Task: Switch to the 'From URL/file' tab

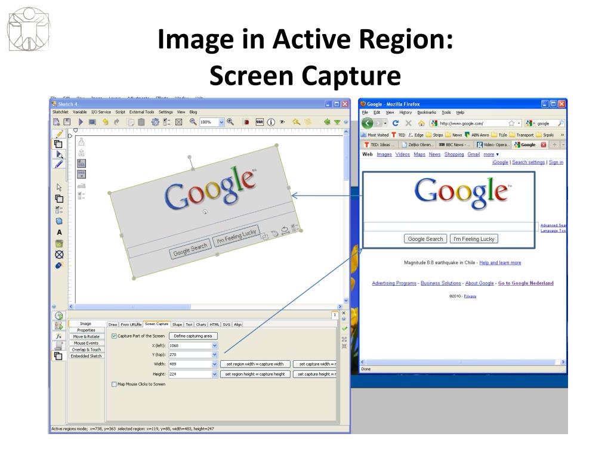Action: [x=131, y=324]
